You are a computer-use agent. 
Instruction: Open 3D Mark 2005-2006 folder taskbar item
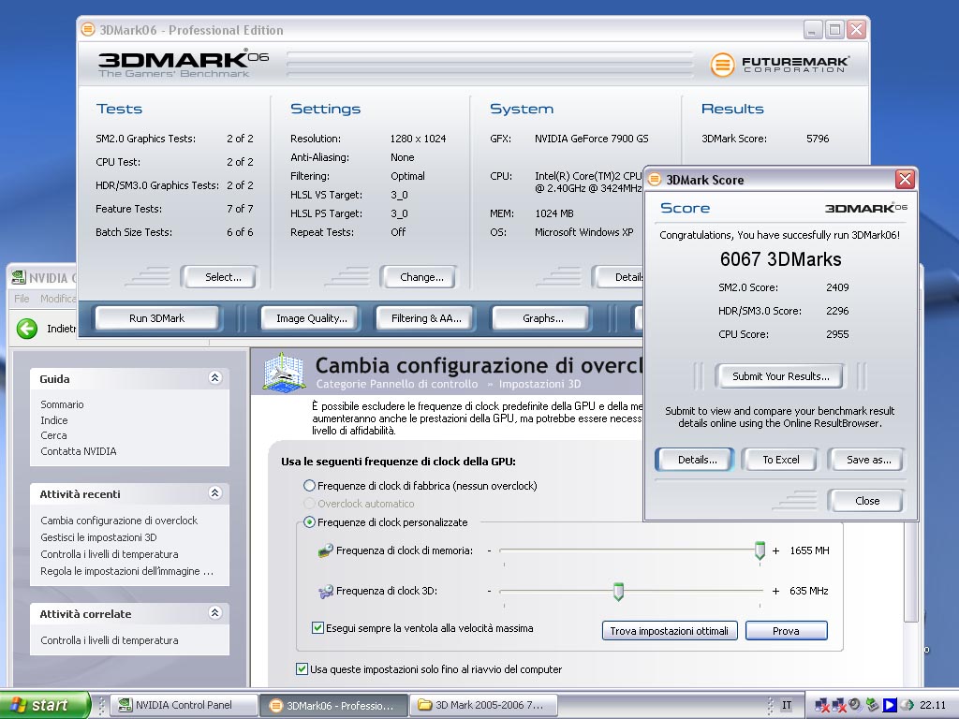coord(483,705)
